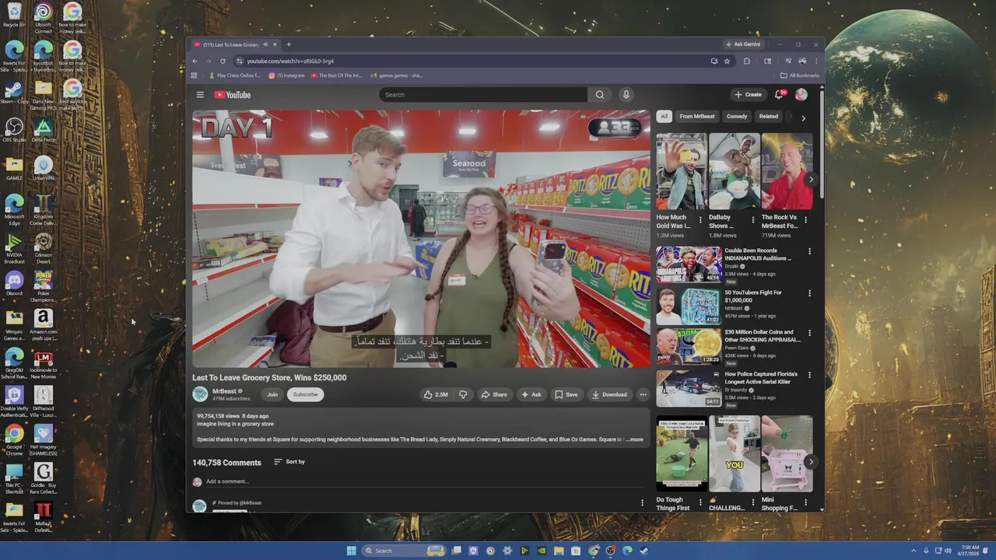Mute the tab via speaker icon
Screen dimensions: 996x560
point(265,44)
